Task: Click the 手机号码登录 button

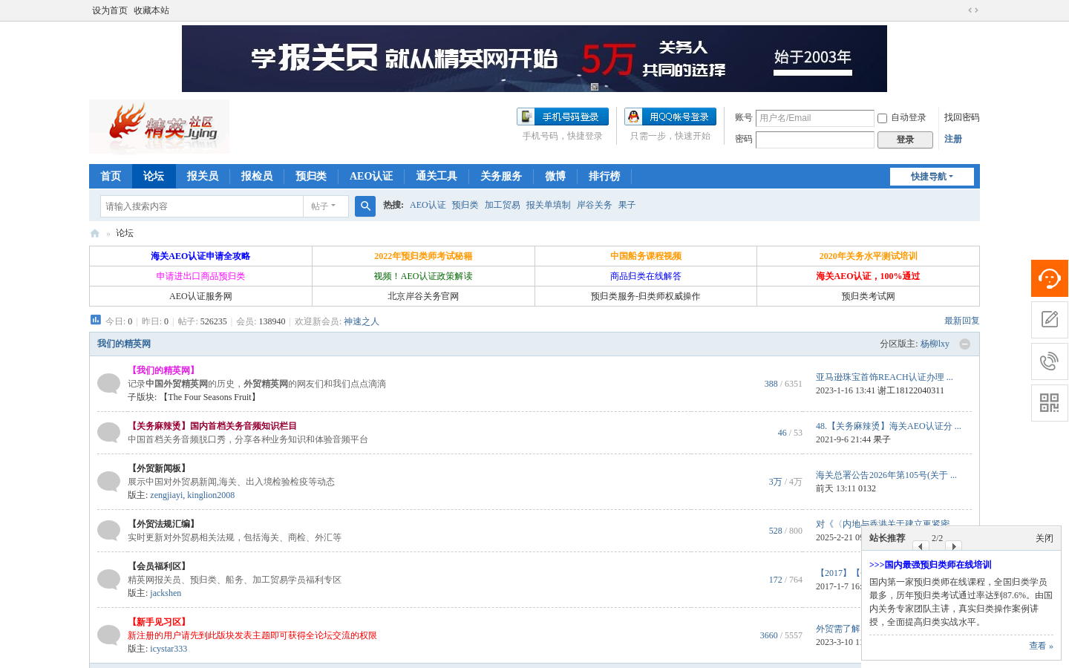Action: tap(563, 117)
